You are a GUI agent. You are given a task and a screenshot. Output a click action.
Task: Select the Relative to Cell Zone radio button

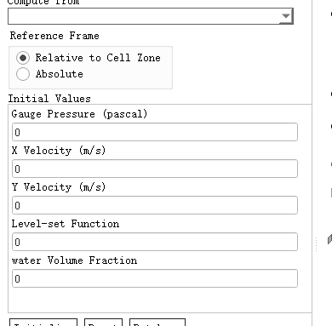[x=23, y=58]
